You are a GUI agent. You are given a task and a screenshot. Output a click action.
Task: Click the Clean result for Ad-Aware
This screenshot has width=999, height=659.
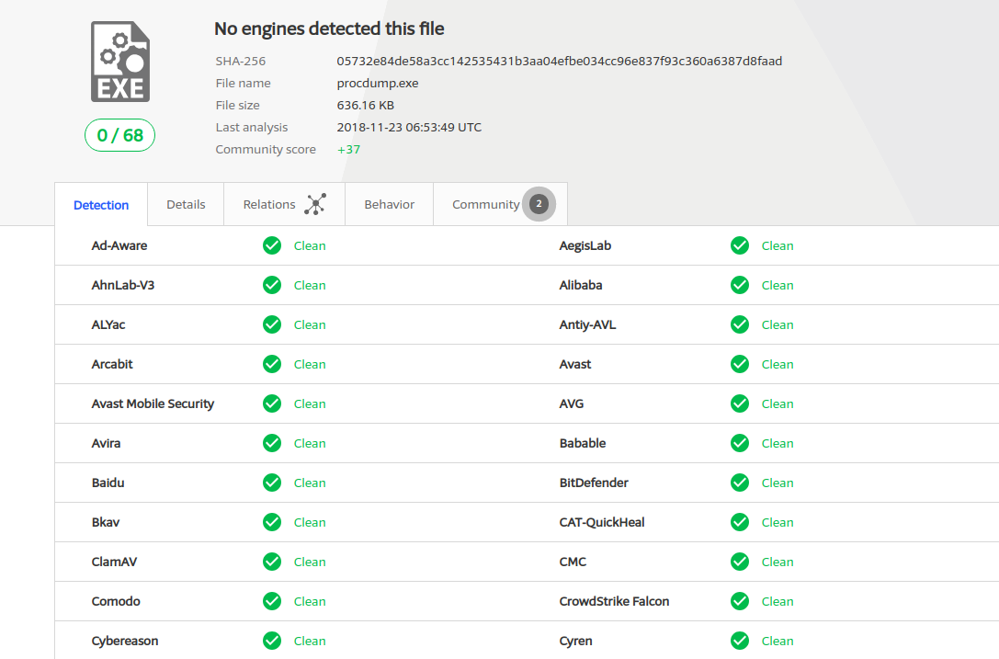pos(310,245)
